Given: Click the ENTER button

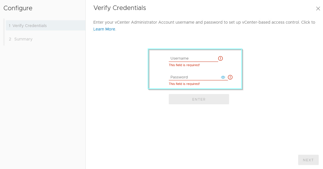Looking at the screenshot, I should (x=199, y=99).
